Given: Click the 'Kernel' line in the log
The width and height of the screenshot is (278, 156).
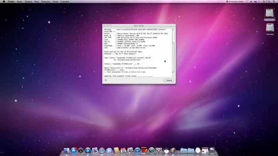Looking at the screenshot, I should 136,33.
